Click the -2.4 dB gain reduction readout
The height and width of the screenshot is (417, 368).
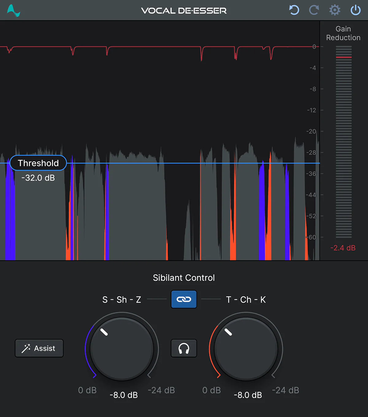tap(343, 248)
